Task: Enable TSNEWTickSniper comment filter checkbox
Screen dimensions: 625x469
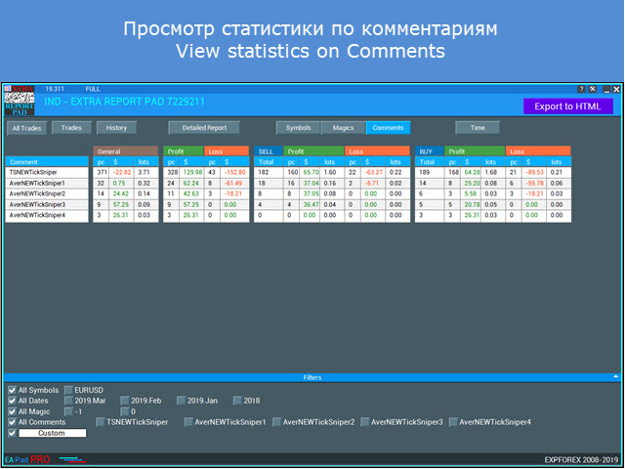Action: (x=101, y=422)
